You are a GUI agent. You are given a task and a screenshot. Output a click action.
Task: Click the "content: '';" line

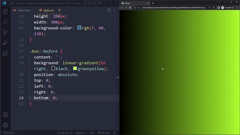coord(48,57)
